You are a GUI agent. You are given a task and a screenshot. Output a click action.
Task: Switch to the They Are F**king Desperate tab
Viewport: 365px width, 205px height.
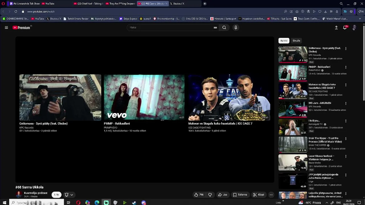[x=120, y=4]
